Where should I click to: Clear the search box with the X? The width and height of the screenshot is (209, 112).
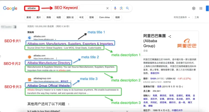108,8
